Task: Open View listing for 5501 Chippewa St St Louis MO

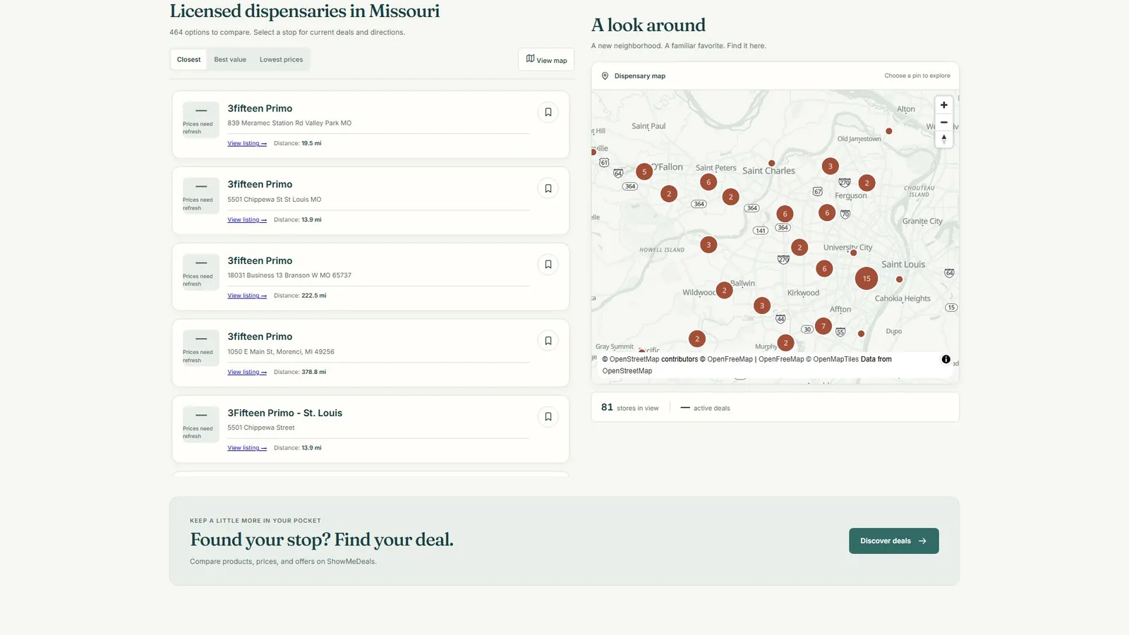Action: [x=247, y=219]
